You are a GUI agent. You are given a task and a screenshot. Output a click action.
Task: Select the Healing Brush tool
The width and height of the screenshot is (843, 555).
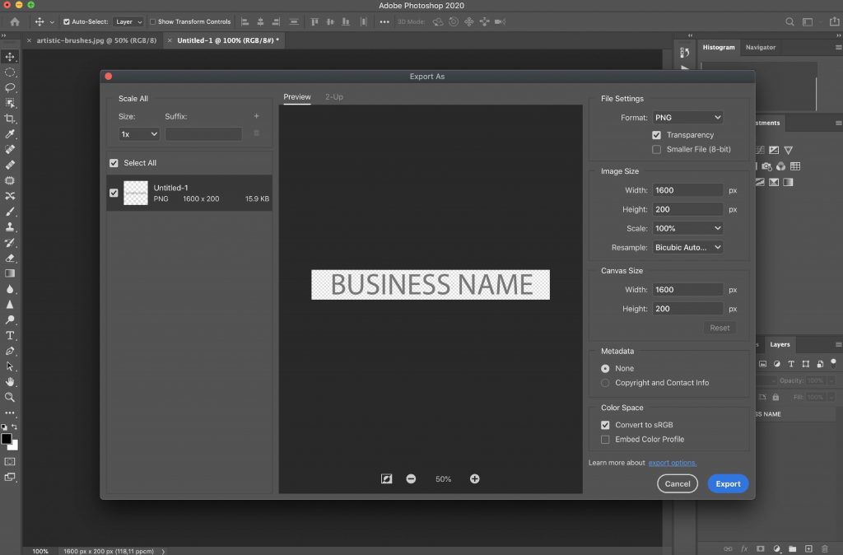coord(10,166)
